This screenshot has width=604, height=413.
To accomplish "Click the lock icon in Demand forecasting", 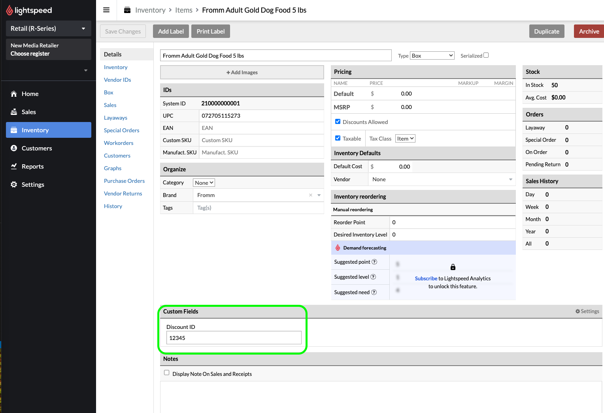I will click(x=453, y=267).
